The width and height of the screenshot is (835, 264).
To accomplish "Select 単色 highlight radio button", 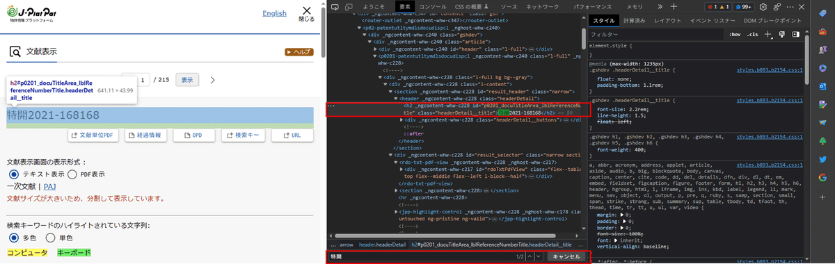I will coord(49,238).
